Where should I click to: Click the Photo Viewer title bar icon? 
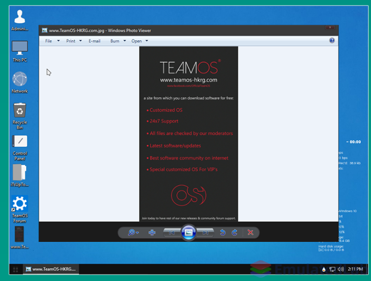[44, 30]
